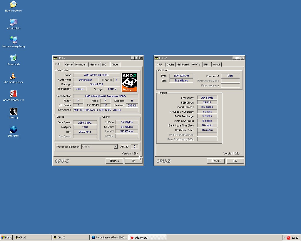Click the Code Name field Winchester
This screenshot has height=241, width=301.
(86, 80)
